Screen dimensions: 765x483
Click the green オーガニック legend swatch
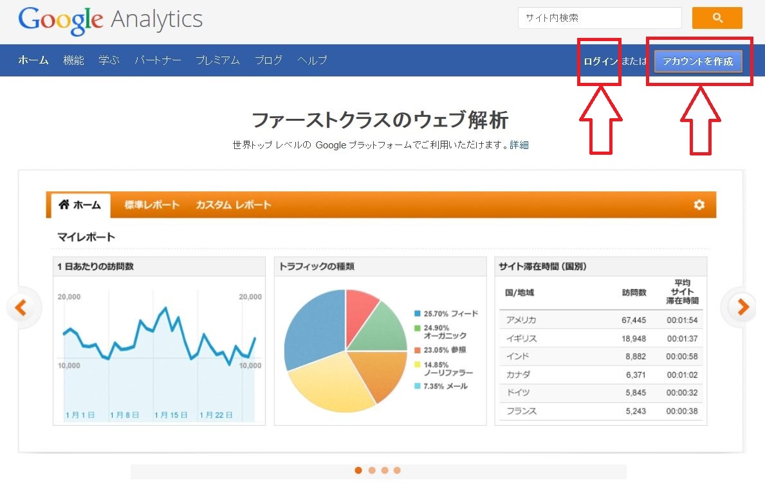coord(417,328)
